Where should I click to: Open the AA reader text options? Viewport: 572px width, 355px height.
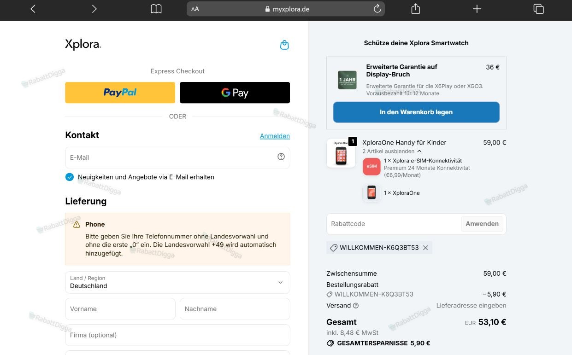pyautogui.click(x=195, y=9)
